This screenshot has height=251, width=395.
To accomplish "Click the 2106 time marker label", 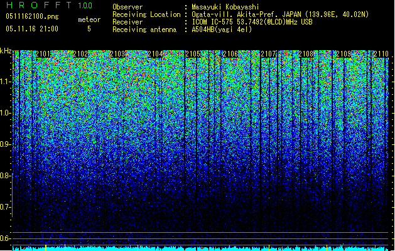I will [230, 54].
